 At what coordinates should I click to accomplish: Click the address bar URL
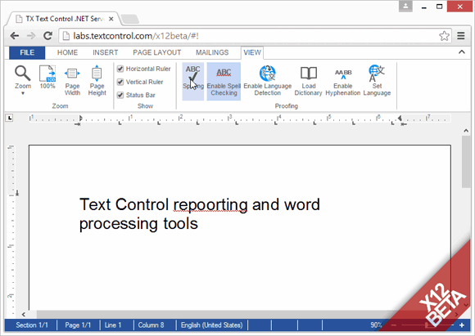[136, 36]
